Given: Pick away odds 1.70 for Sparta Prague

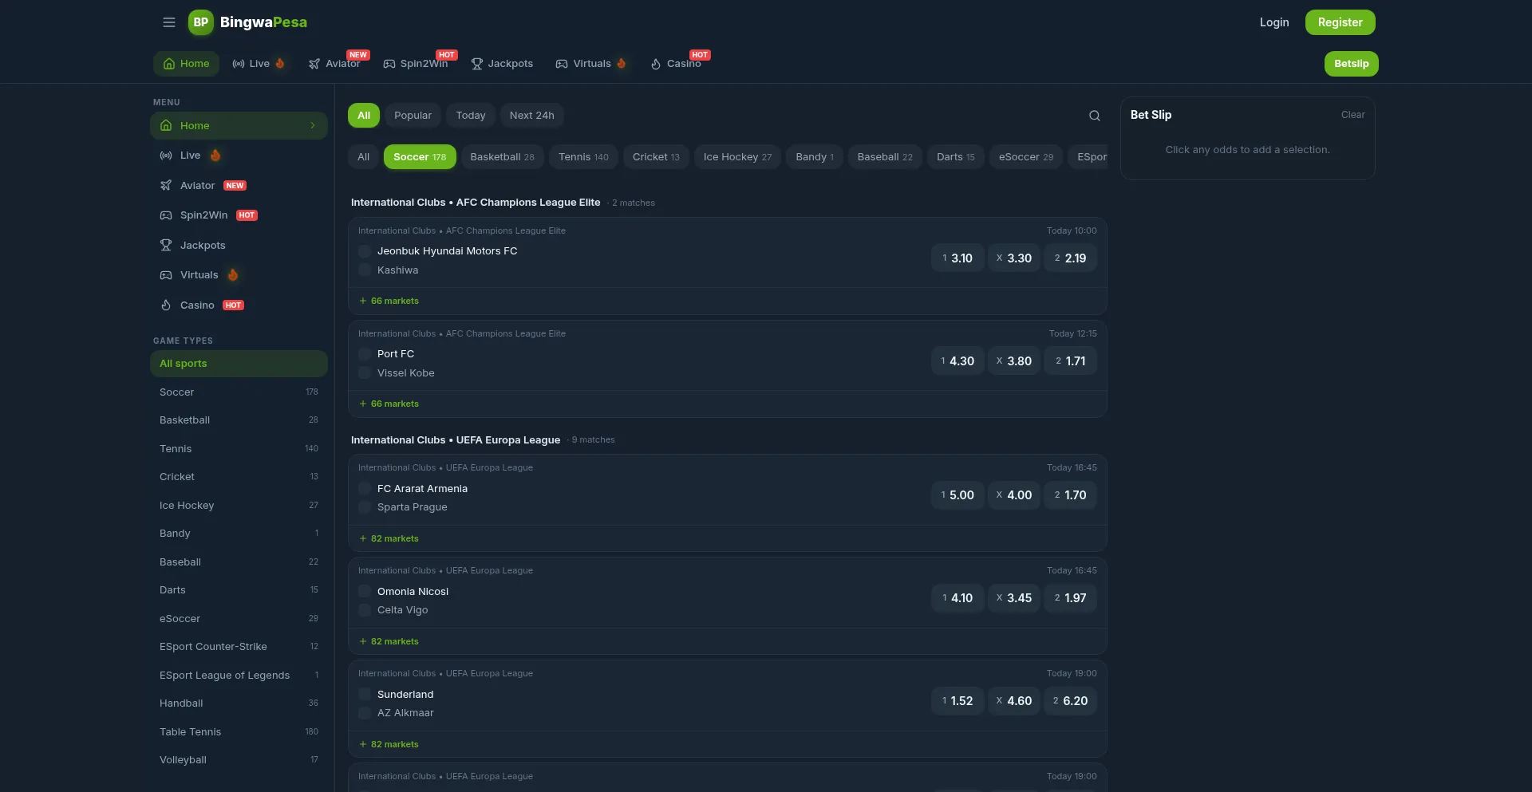Looking at the screenshot, I should click(1071, 495).
